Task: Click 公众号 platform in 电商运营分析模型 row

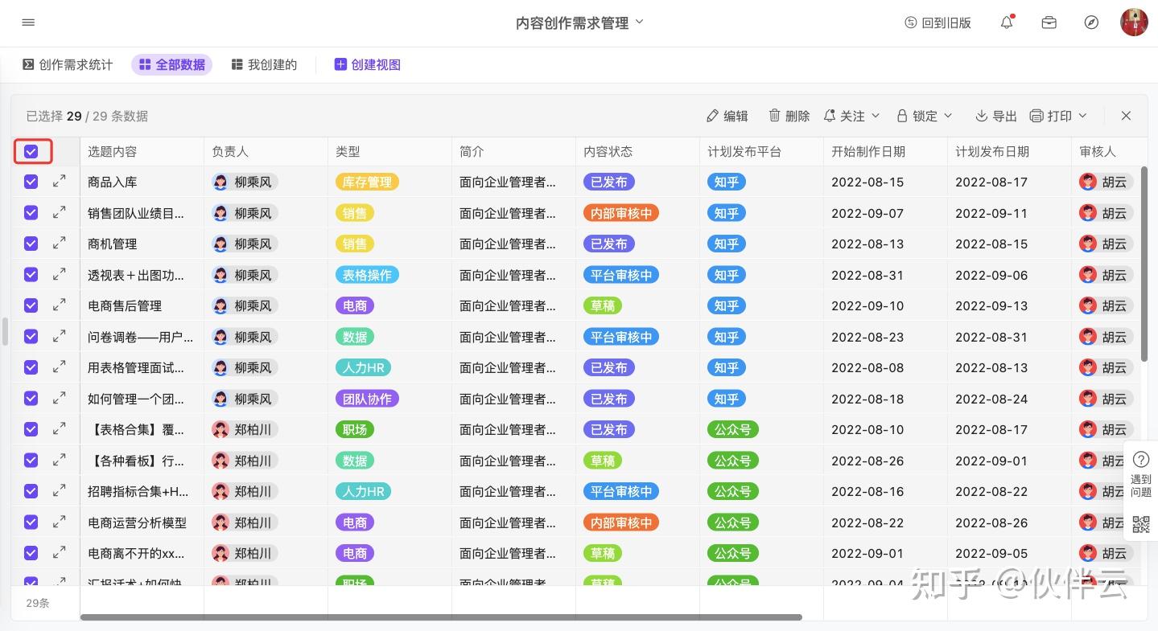Action: (733, 522)
